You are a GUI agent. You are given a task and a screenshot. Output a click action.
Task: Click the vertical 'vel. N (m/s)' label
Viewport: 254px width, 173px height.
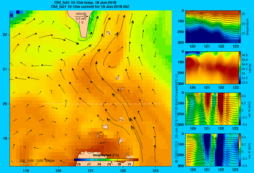(249, 110)
